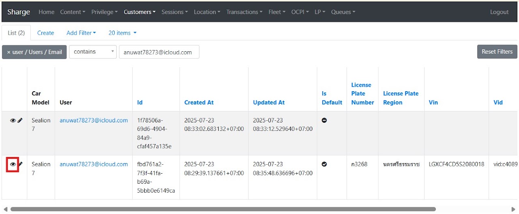The height and width of the screenshot is (214, 519).
Task: Click the email filter text field
Action: coord(159,52)
